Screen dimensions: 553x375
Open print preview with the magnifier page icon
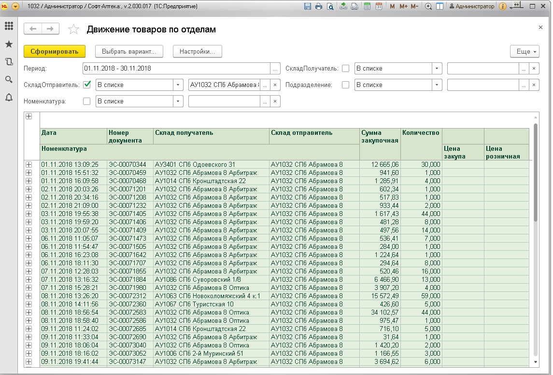tap(330, 6)
